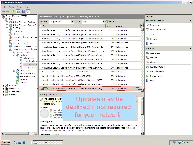193x145 pixels.
Task: Sort list by Approval column header
Action: tap(128, 26)
